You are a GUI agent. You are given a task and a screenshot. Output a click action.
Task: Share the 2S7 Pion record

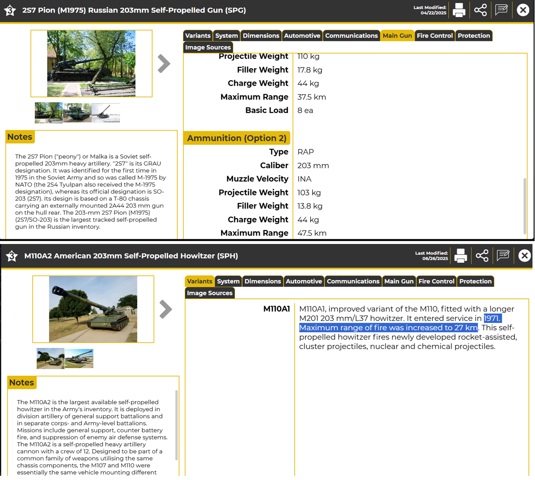coord(481,10)
